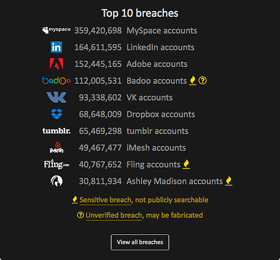Click the flame icon next to Ashley Madison

tap(229, 181)
